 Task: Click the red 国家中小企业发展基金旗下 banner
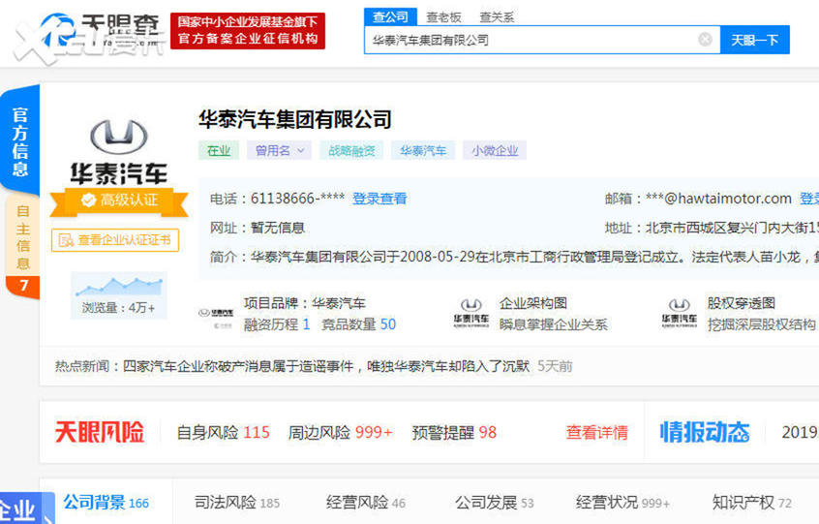pyautogui.click(x=248, y=31)
